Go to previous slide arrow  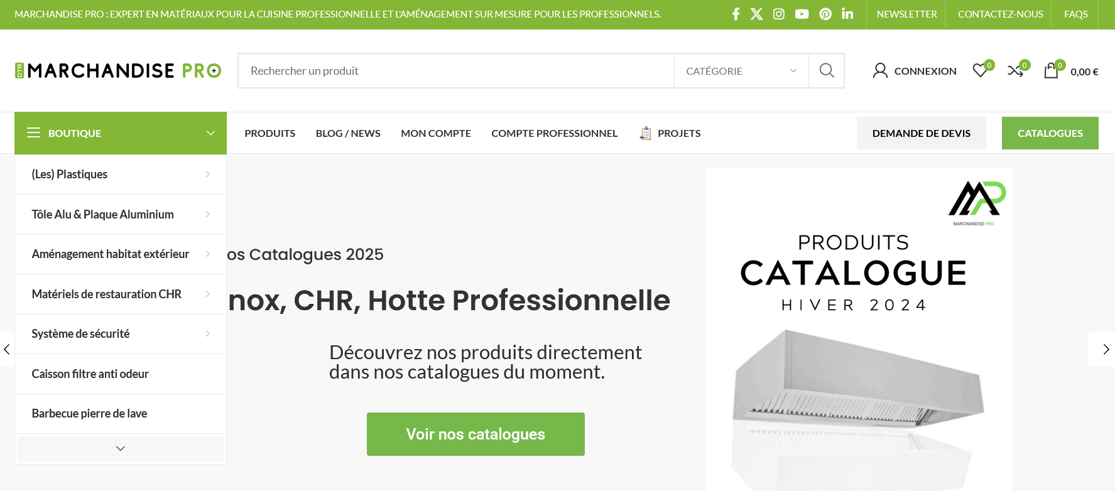click(7, 349)
